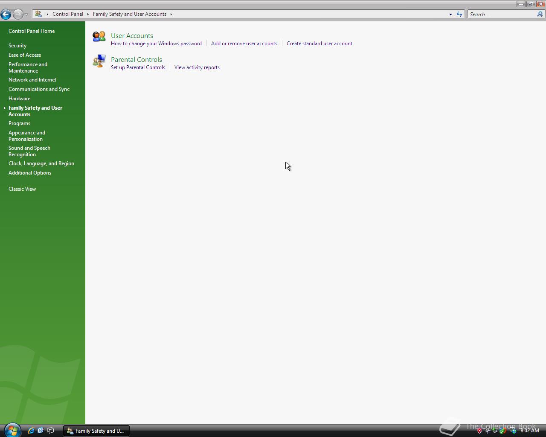
Task: Open Control Panel Home
Action: (x=32, y=31)
